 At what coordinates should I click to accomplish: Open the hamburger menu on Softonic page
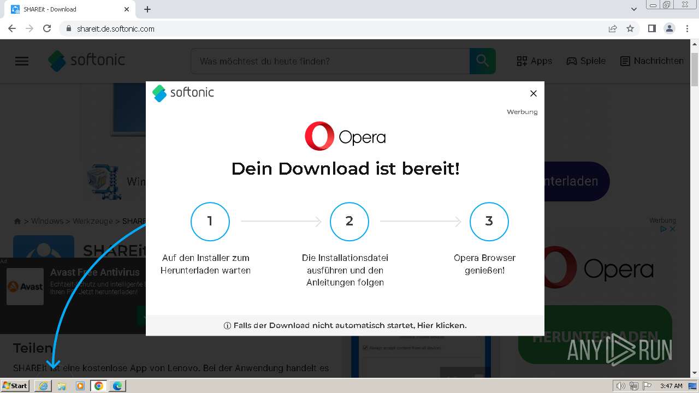[x=22, y=61]
